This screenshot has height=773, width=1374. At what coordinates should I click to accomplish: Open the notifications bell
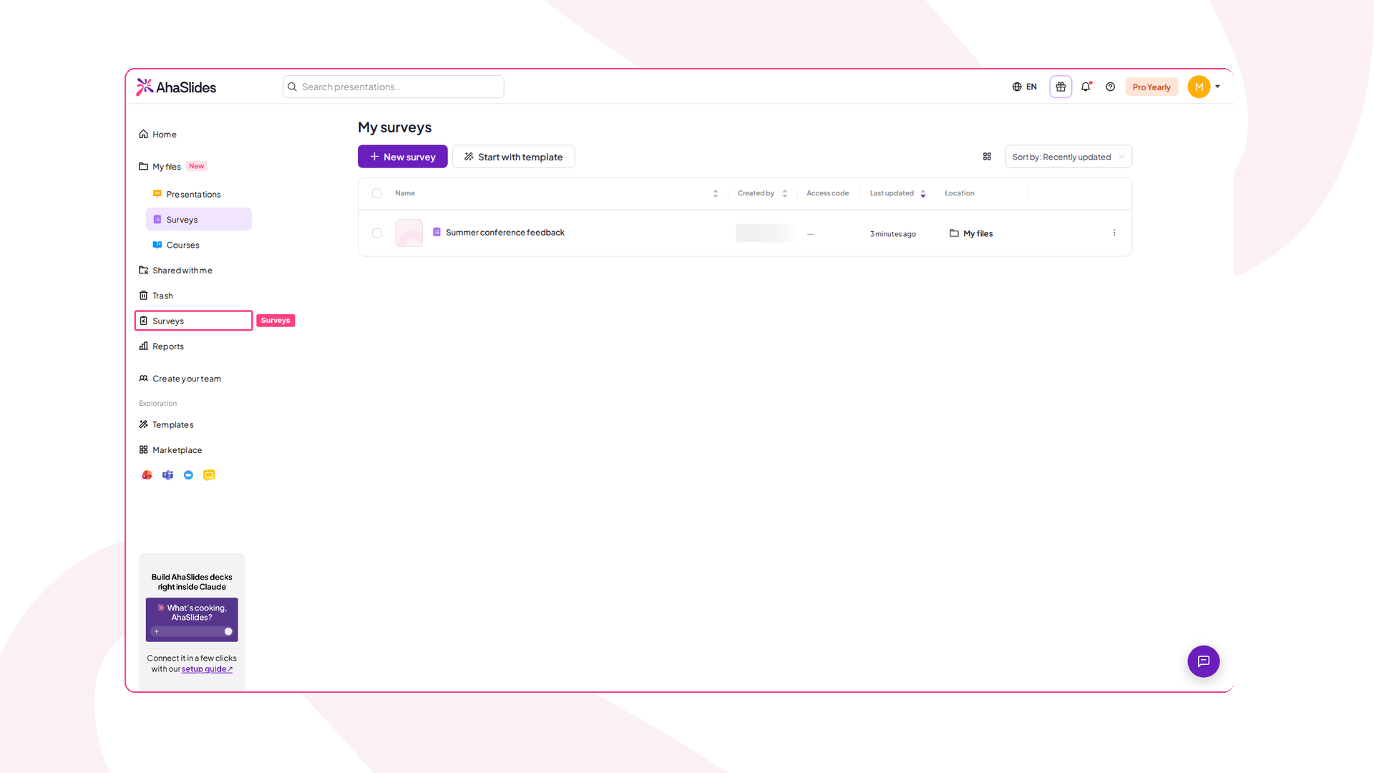click(x=1086, y=87)
